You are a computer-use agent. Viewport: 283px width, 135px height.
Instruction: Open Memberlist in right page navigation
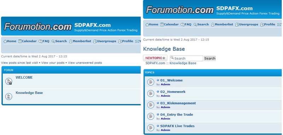[x=222, y=24]
